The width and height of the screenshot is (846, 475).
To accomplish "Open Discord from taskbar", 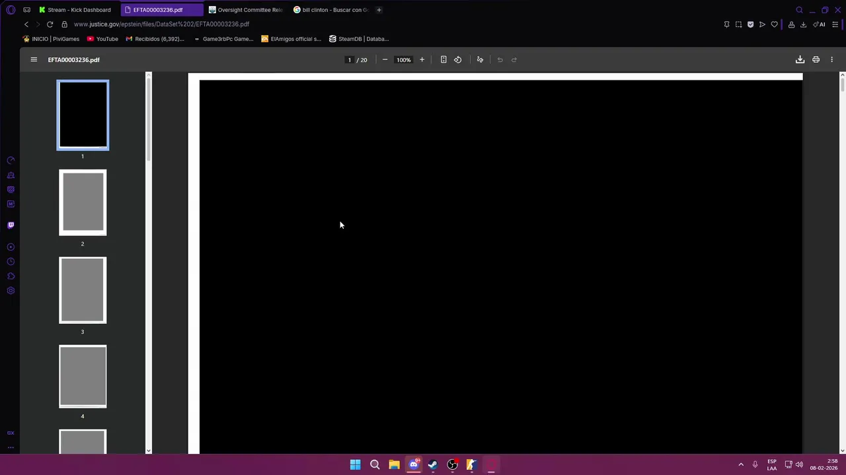I will click(x=414, y=464).
